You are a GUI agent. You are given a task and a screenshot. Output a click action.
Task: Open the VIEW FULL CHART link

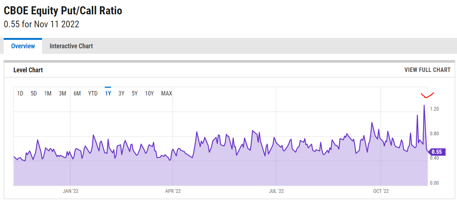click(427, 70)
